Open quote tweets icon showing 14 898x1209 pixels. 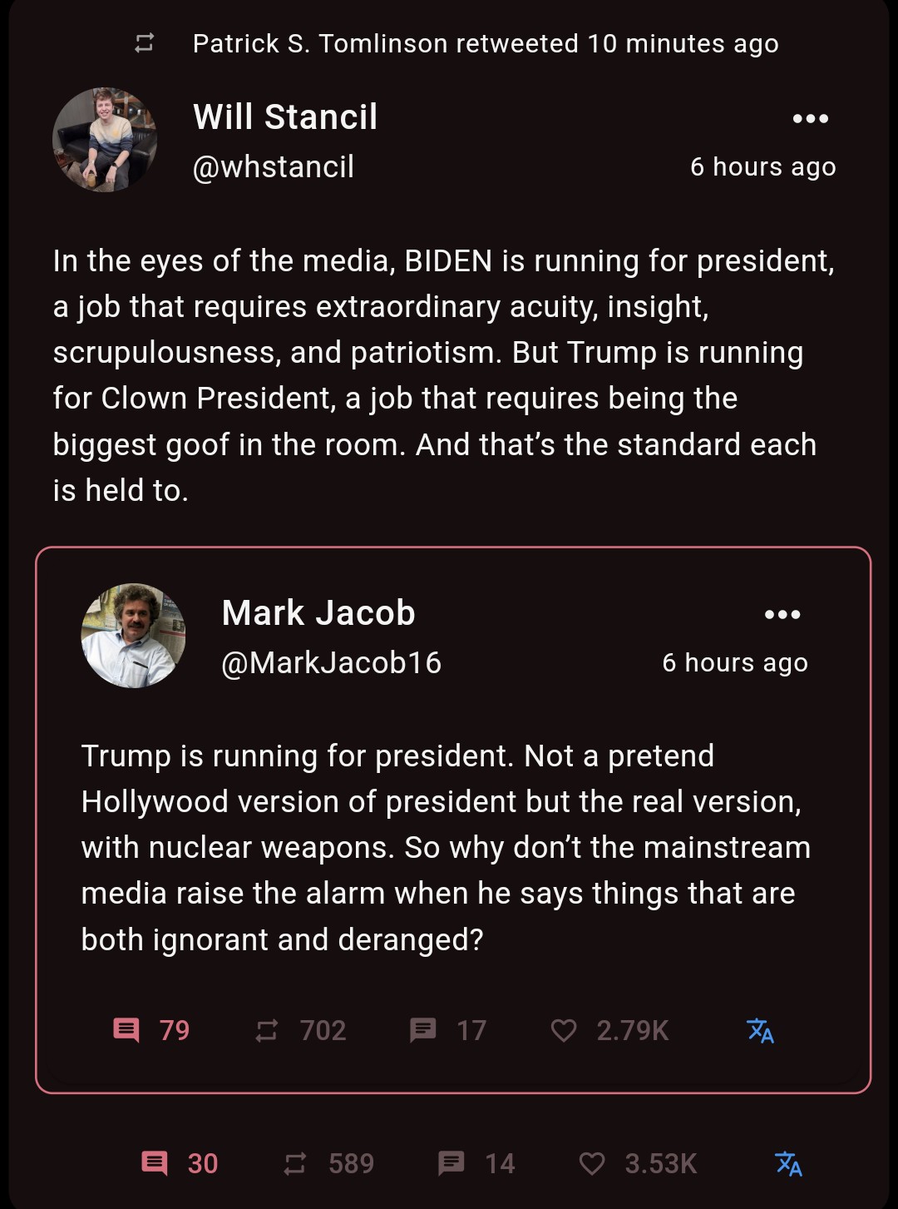click(476, 1163)
